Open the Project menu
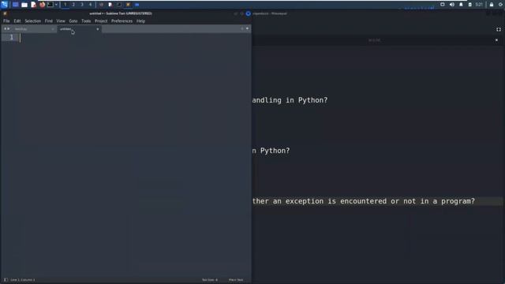Viewport: 505px width, 284px height. pos(101,21)
